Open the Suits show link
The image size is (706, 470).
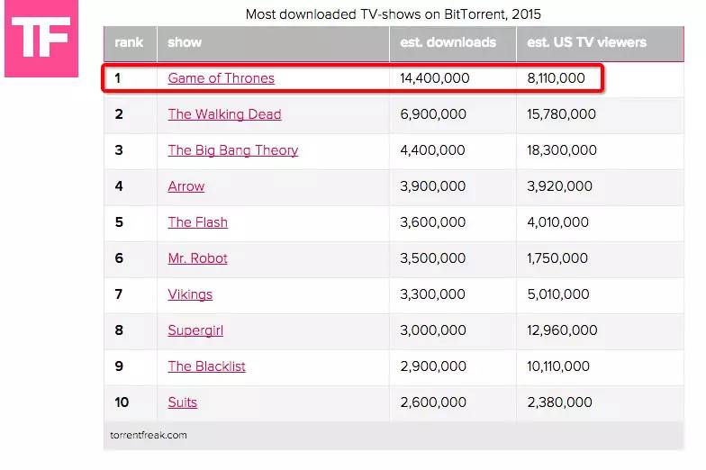182,402
